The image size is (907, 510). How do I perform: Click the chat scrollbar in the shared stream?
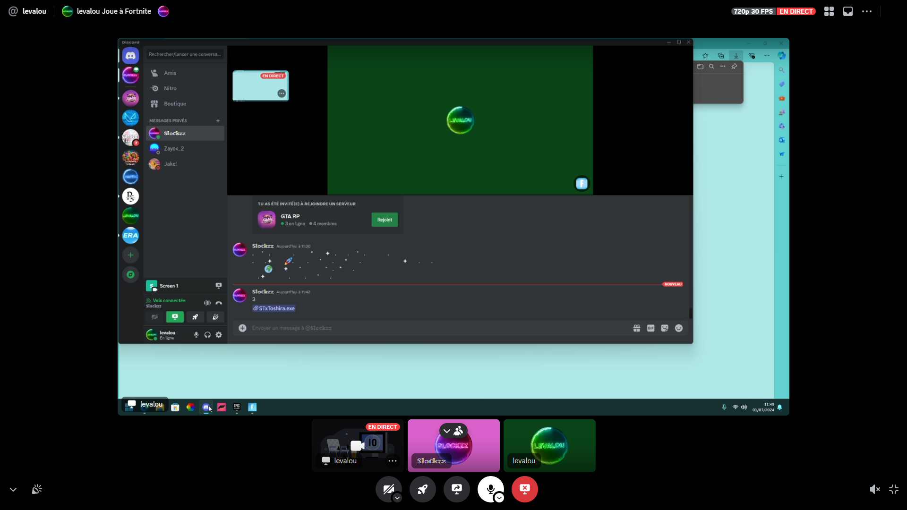click(691, 313)
